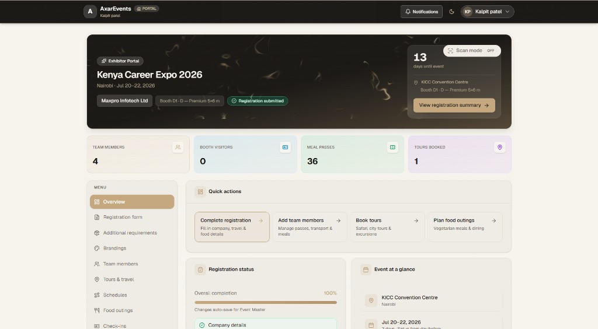Screen dimensions: 598x329
Task: Click the Kenya Career Expo 2026 title
Action: [x=149, y=75]
